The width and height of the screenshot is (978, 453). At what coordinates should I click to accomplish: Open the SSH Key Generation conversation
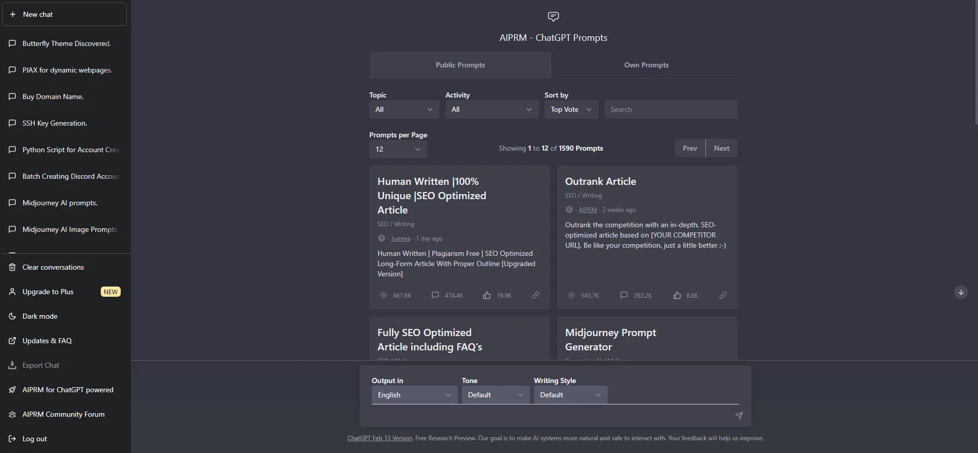(x=65, y=123)
